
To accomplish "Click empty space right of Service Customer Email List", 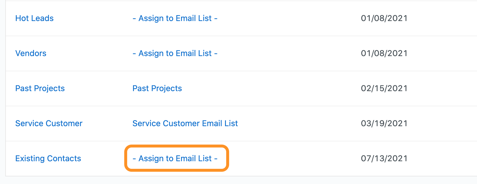I will tap(299, 123).
